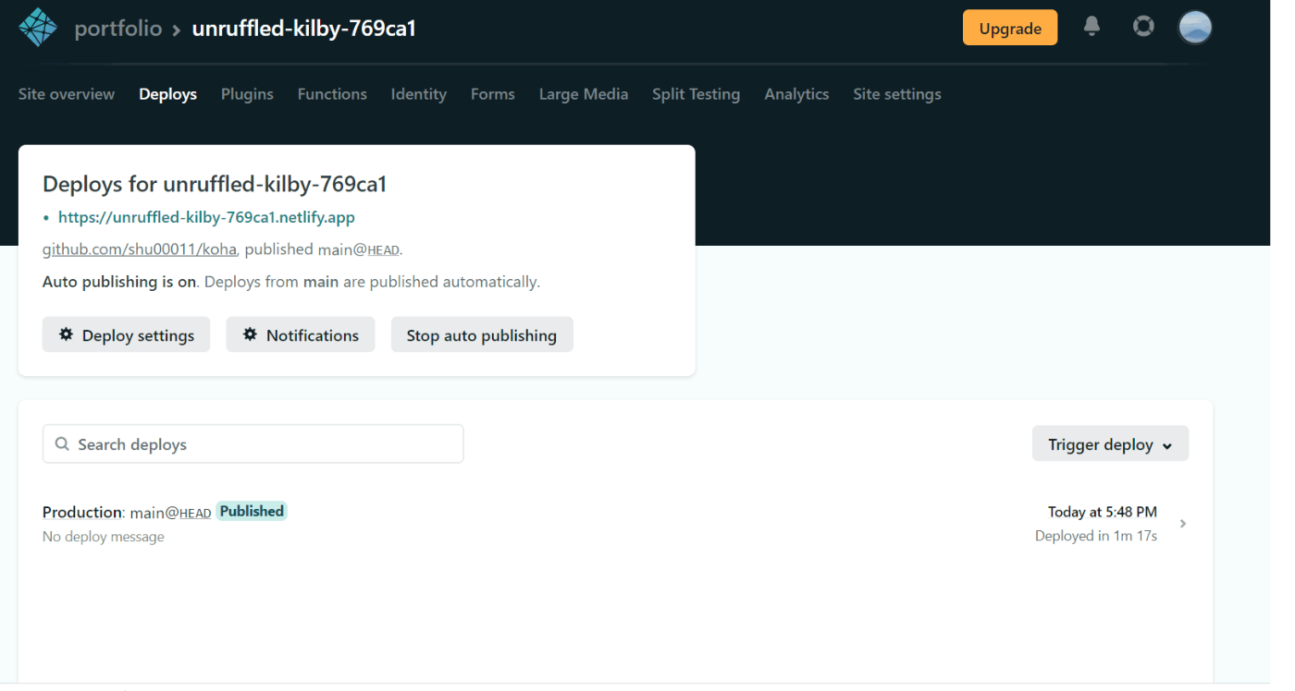The height and width of the screenshot is (691, 1295).
Task: Open the unruffled-kilby-769ca1.netlify.app URL
Action: [206, 217]
